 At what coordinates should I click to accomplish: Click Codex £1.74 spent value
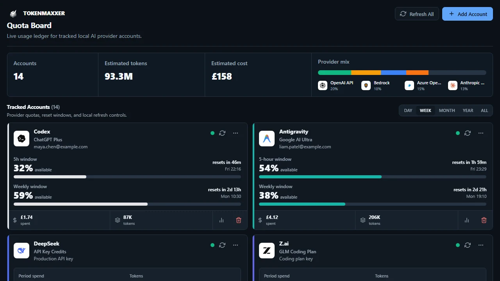(27, 217)
